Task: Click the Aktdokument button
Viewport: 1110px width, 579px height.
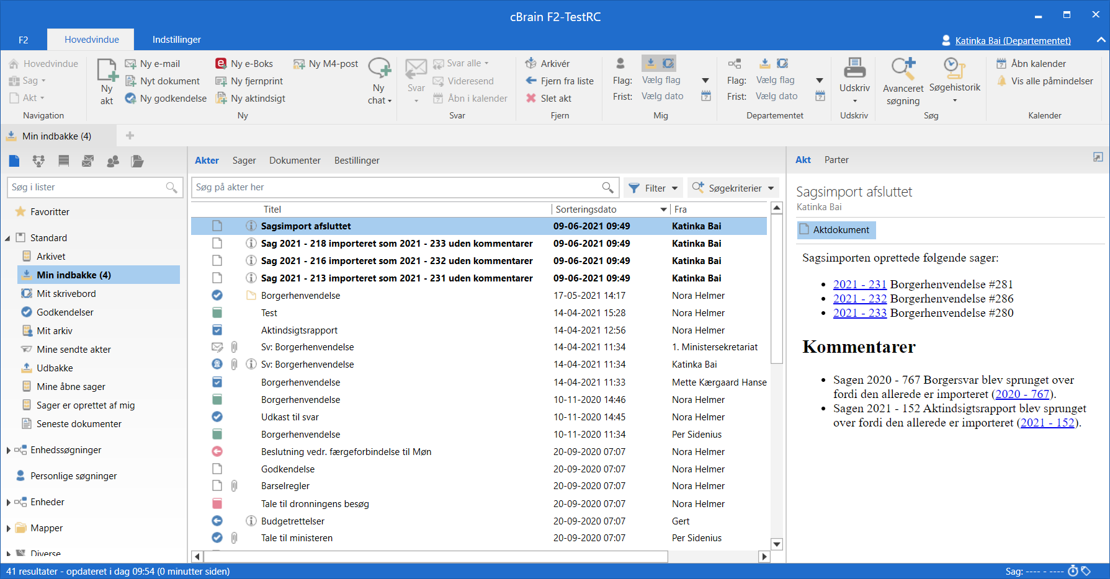Action: pos(836,230)
